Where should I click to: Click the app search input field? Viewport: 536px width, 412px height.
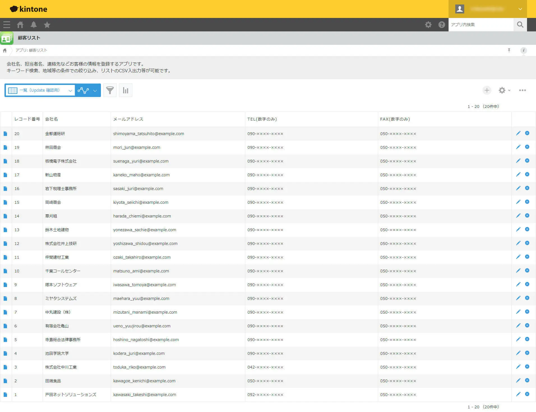click(x=480, y=25)
